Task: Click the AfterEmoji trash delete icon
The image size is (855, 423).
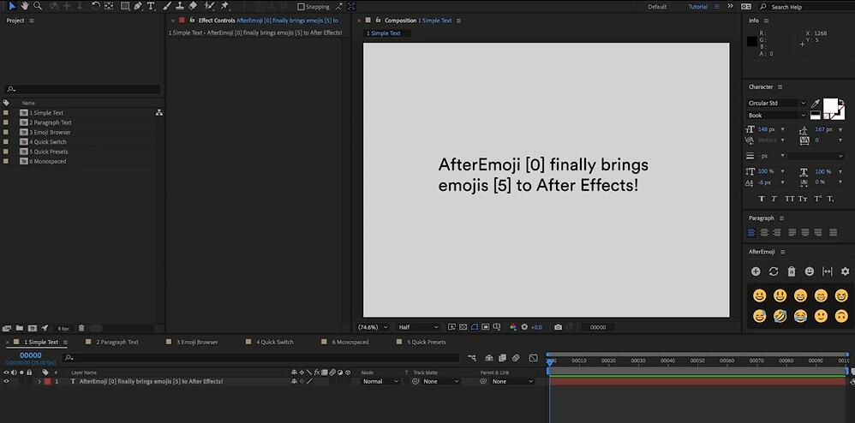Action: (x=792, y=271)
